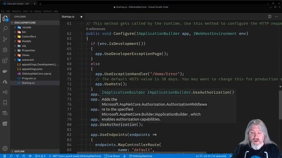Click app.UseHsts() on line 72

111,84
